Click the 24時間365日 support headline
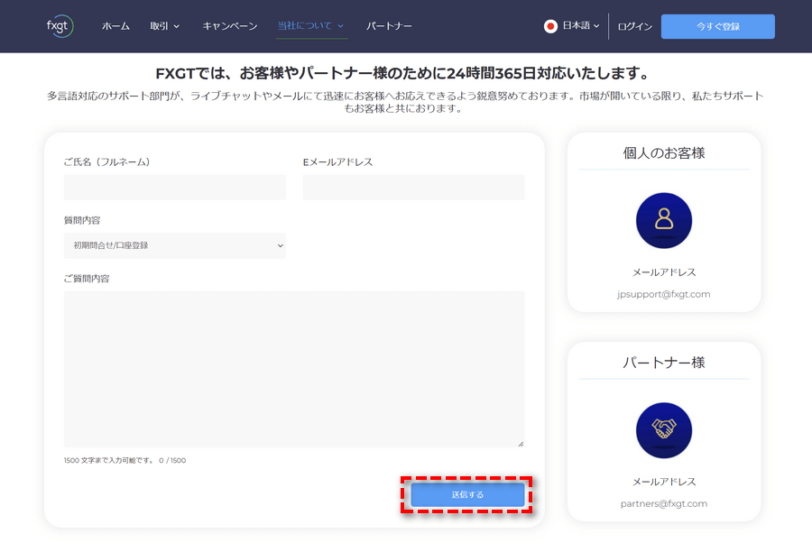 (x=402, y=73)
